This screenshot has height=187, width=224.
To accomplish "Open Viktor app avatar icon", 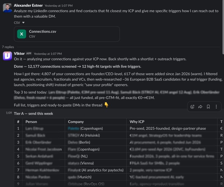I will click(x=8, y=56).
